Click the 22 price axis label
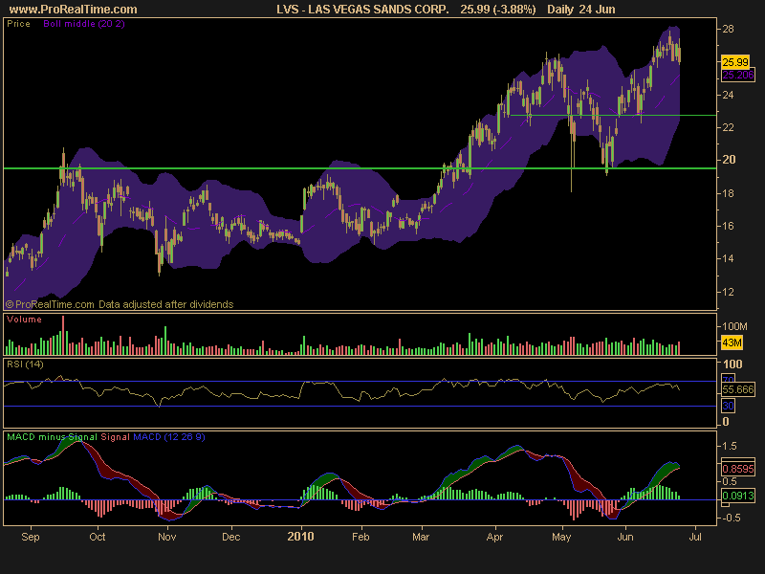 [728, 127]
